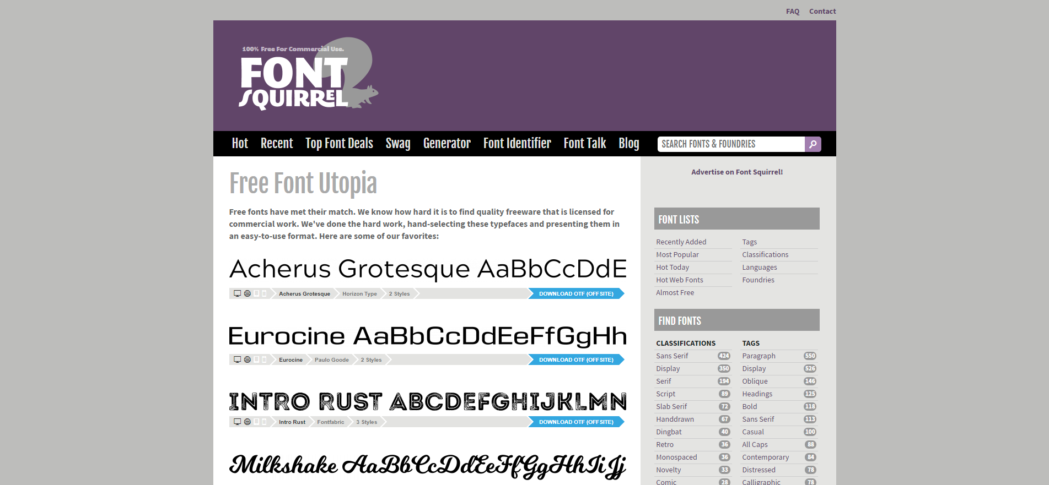
Task: Open Font Identifier
Action: pos(517,144)
